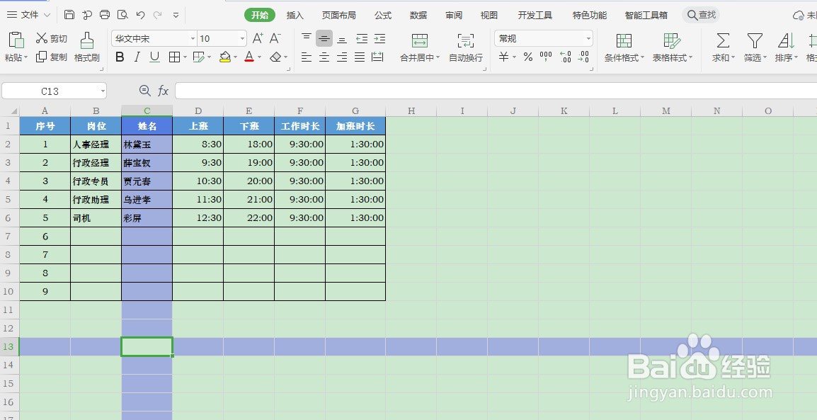Toggle italic formatting

(x=137, y=57)
